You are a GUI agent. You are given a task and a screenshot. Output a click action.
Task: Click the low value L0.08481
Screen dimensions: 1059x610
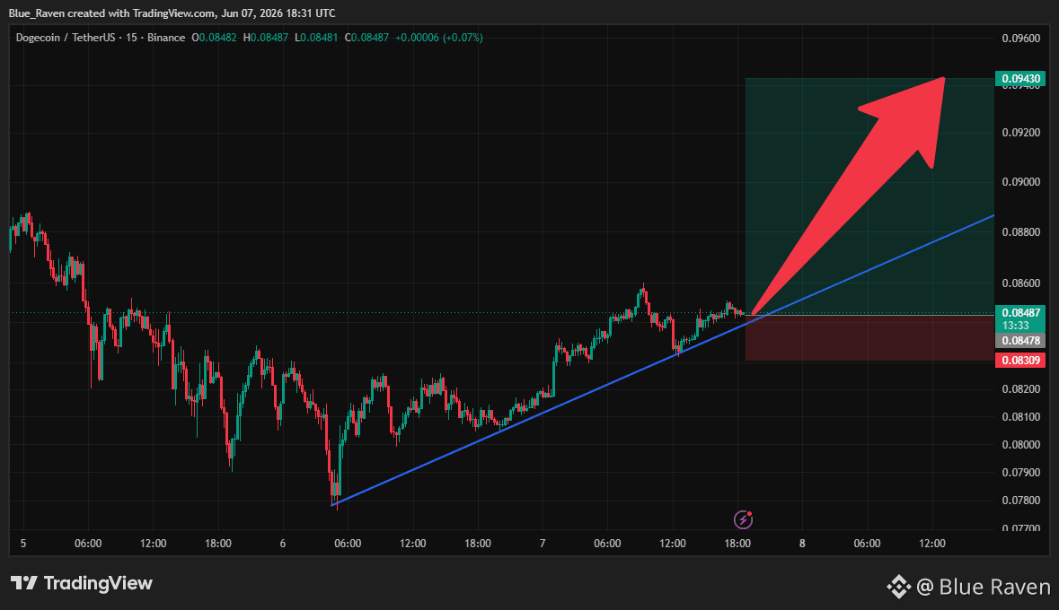point(316,38)
